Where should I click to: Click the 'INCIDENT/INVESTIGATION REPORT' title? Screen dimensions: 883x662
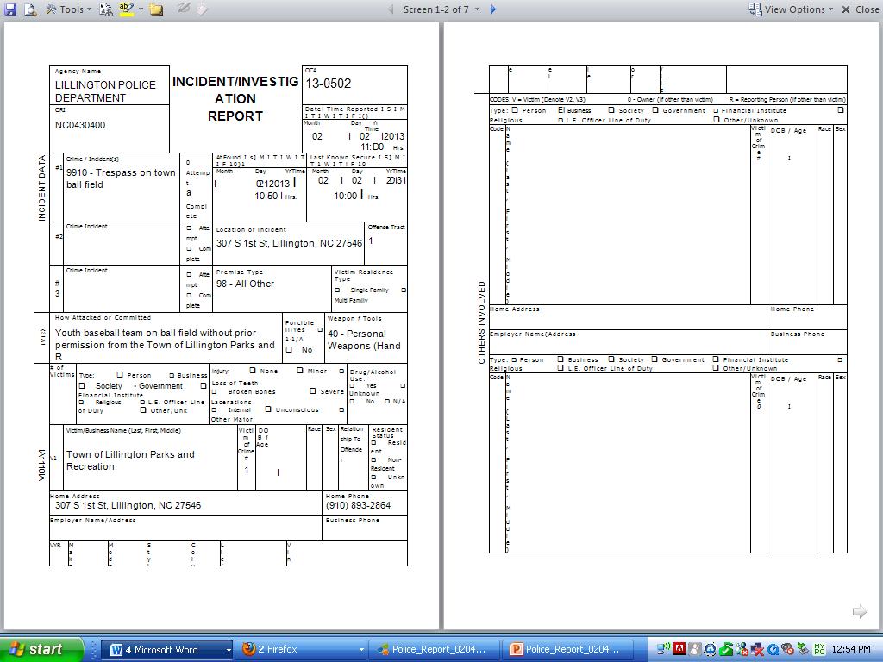(x=235, y=98)
